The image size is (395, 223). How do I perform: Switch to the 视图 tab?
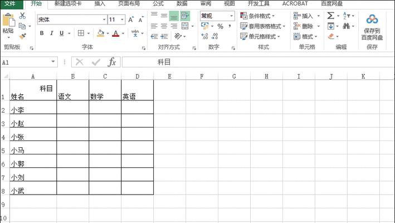tap(229, 3)
